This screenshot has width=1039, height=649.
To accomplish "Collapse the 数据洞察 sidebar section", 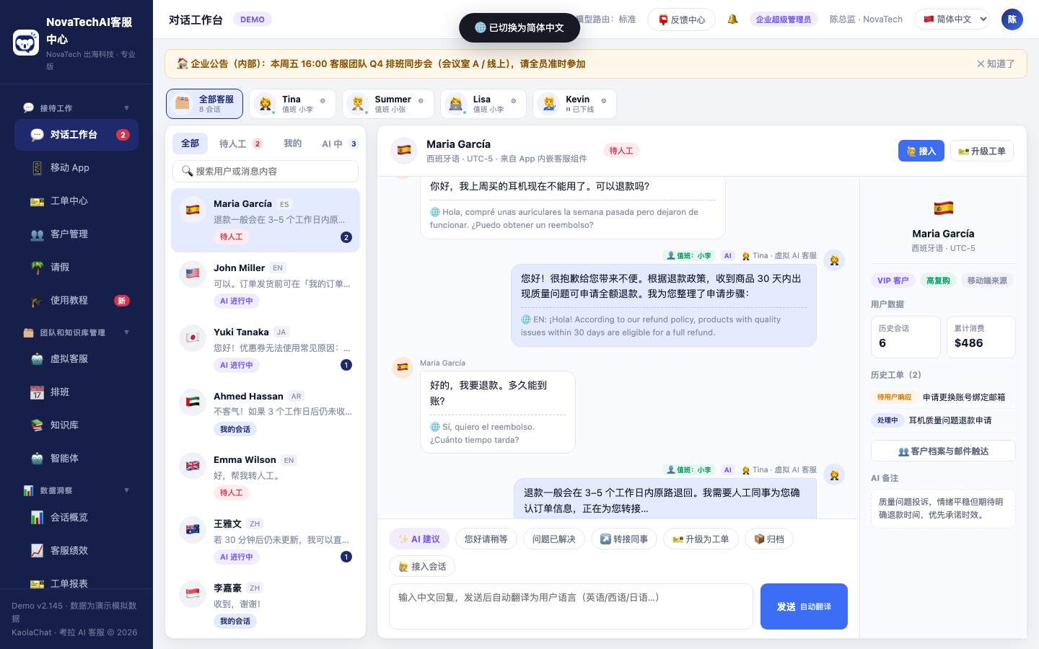I will point(126,490).
